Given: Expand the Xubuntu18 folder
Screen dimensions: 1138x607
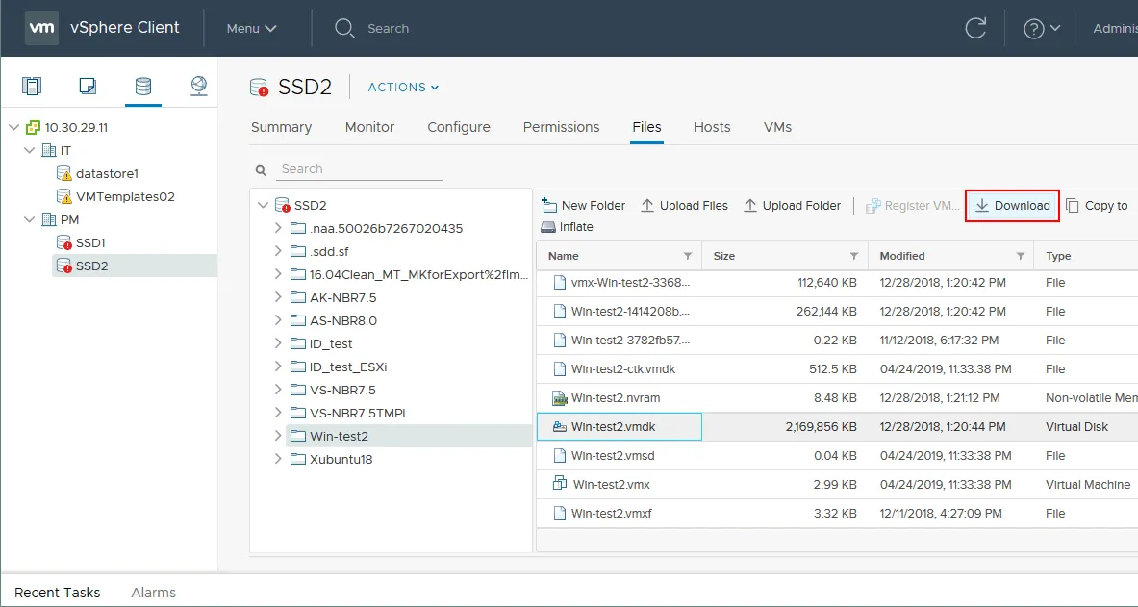Looking at the screenshot, I should coord(278,459).
